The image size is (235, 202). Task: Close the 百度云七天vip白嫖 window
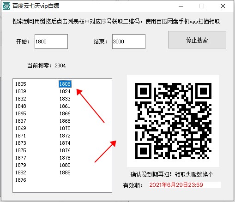[223, 6]
